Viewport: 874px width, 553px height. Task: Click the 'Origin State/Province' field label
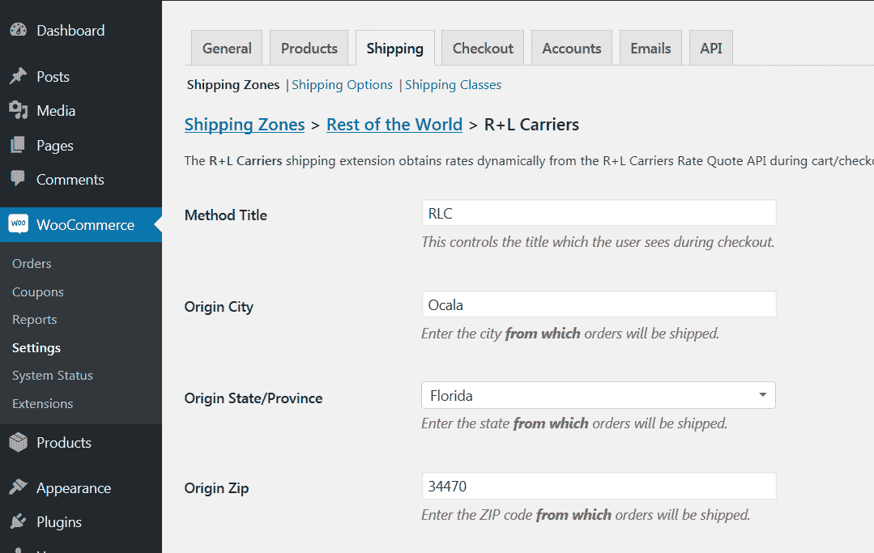pyautogui.click(x=254, y=398)
